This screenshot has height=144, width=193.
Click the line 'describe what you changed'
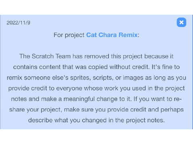pos(96,120)
